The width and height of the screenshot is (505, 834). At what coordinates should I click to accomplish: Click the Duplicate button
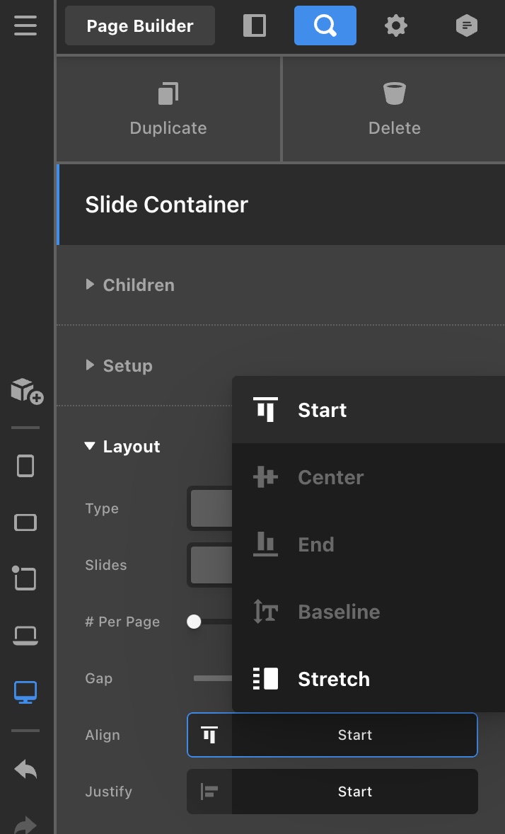click(x=168, y=110)
